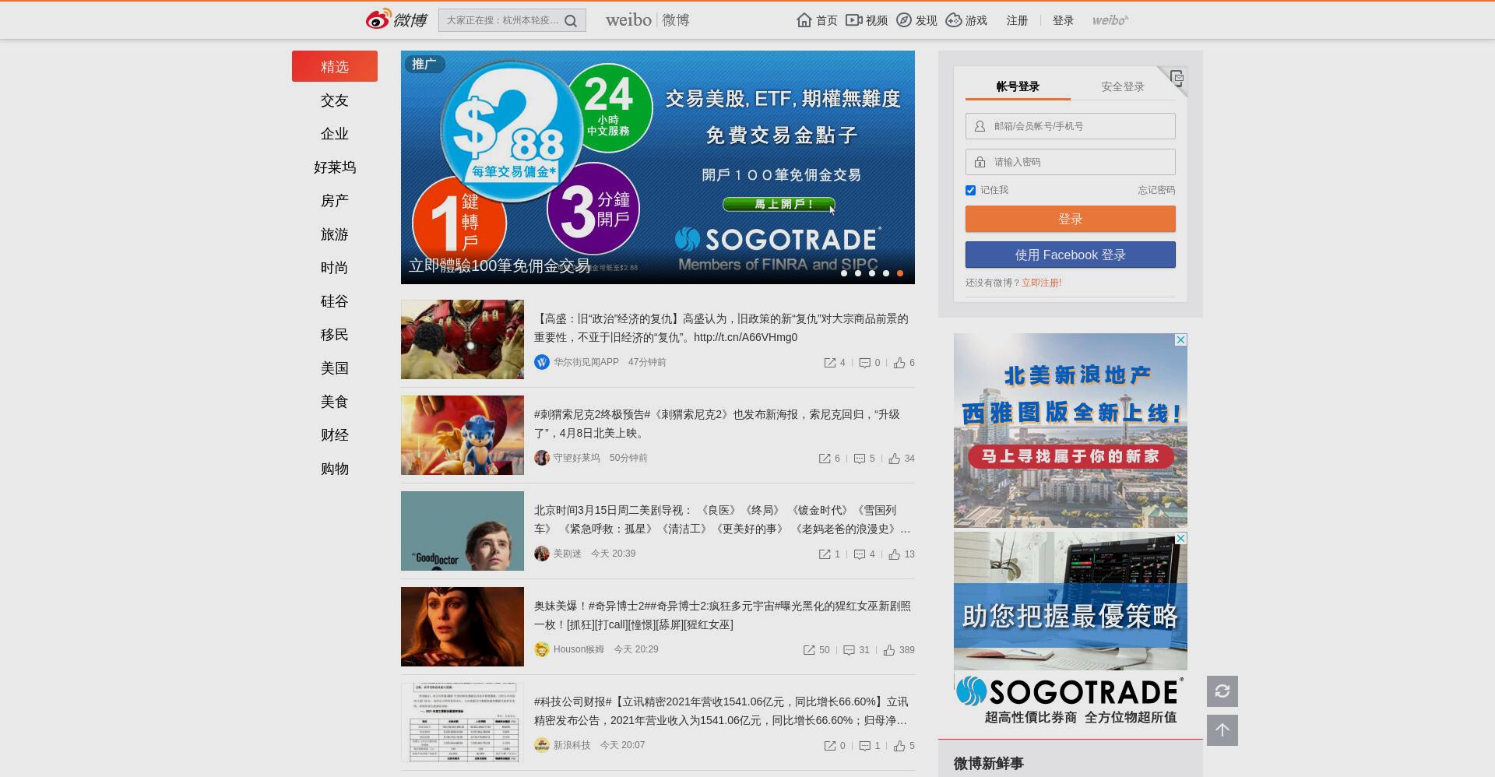This screenshot has height=777, width=1495.
Task: Select 交友 category in sidebar
Action: pyautogui.click(x=335, y=100)
